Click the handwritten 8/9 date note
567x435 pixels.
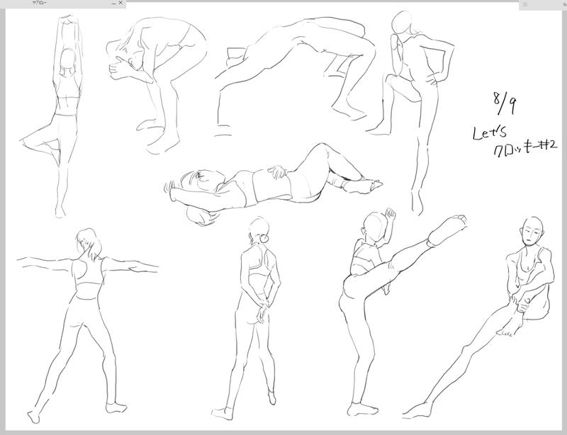pos(505,103)
